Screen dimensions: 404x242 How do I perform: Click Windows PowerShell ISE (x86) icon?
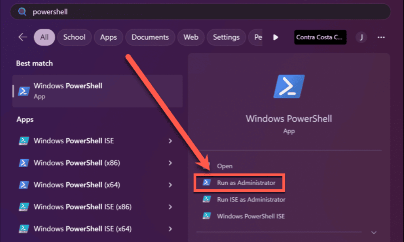(24, 207)
